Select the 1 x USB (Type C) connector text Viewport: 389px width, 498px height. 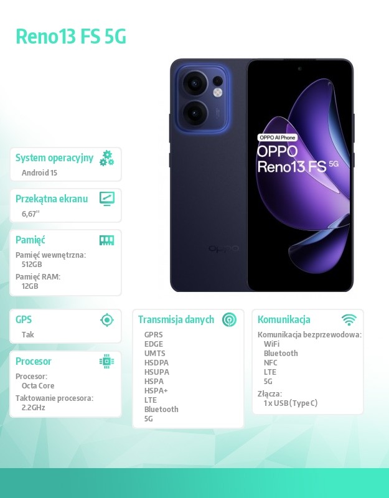click(x=291, y=403)
